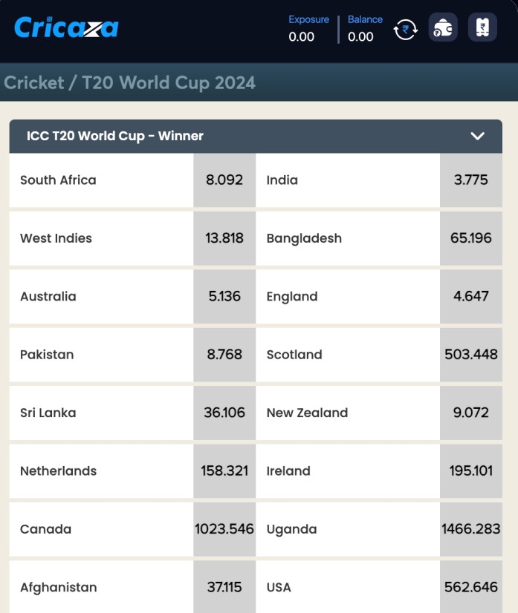The image size is (518, 613).
Task: Select Netherlands odds 158.321
Action: [224, 471]
